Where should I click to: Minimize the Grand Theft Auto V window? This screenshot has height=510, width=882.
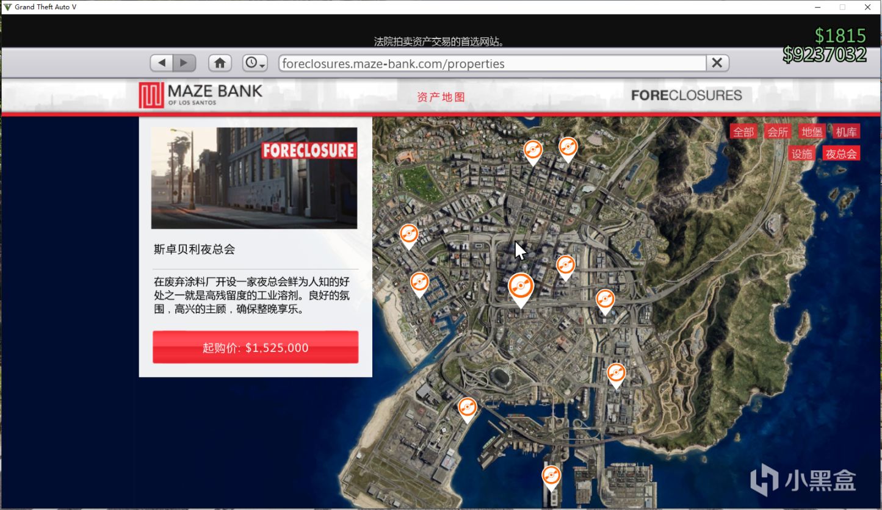pos(817,7)
